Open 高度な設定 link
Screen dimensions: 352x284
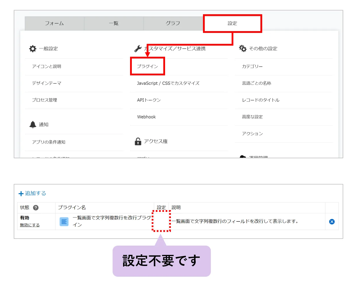[x=252, y=117]
